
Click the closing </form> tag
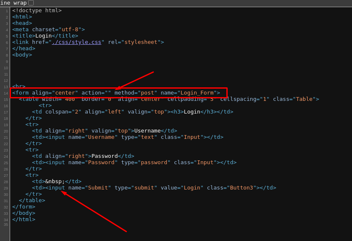(24, 207)
